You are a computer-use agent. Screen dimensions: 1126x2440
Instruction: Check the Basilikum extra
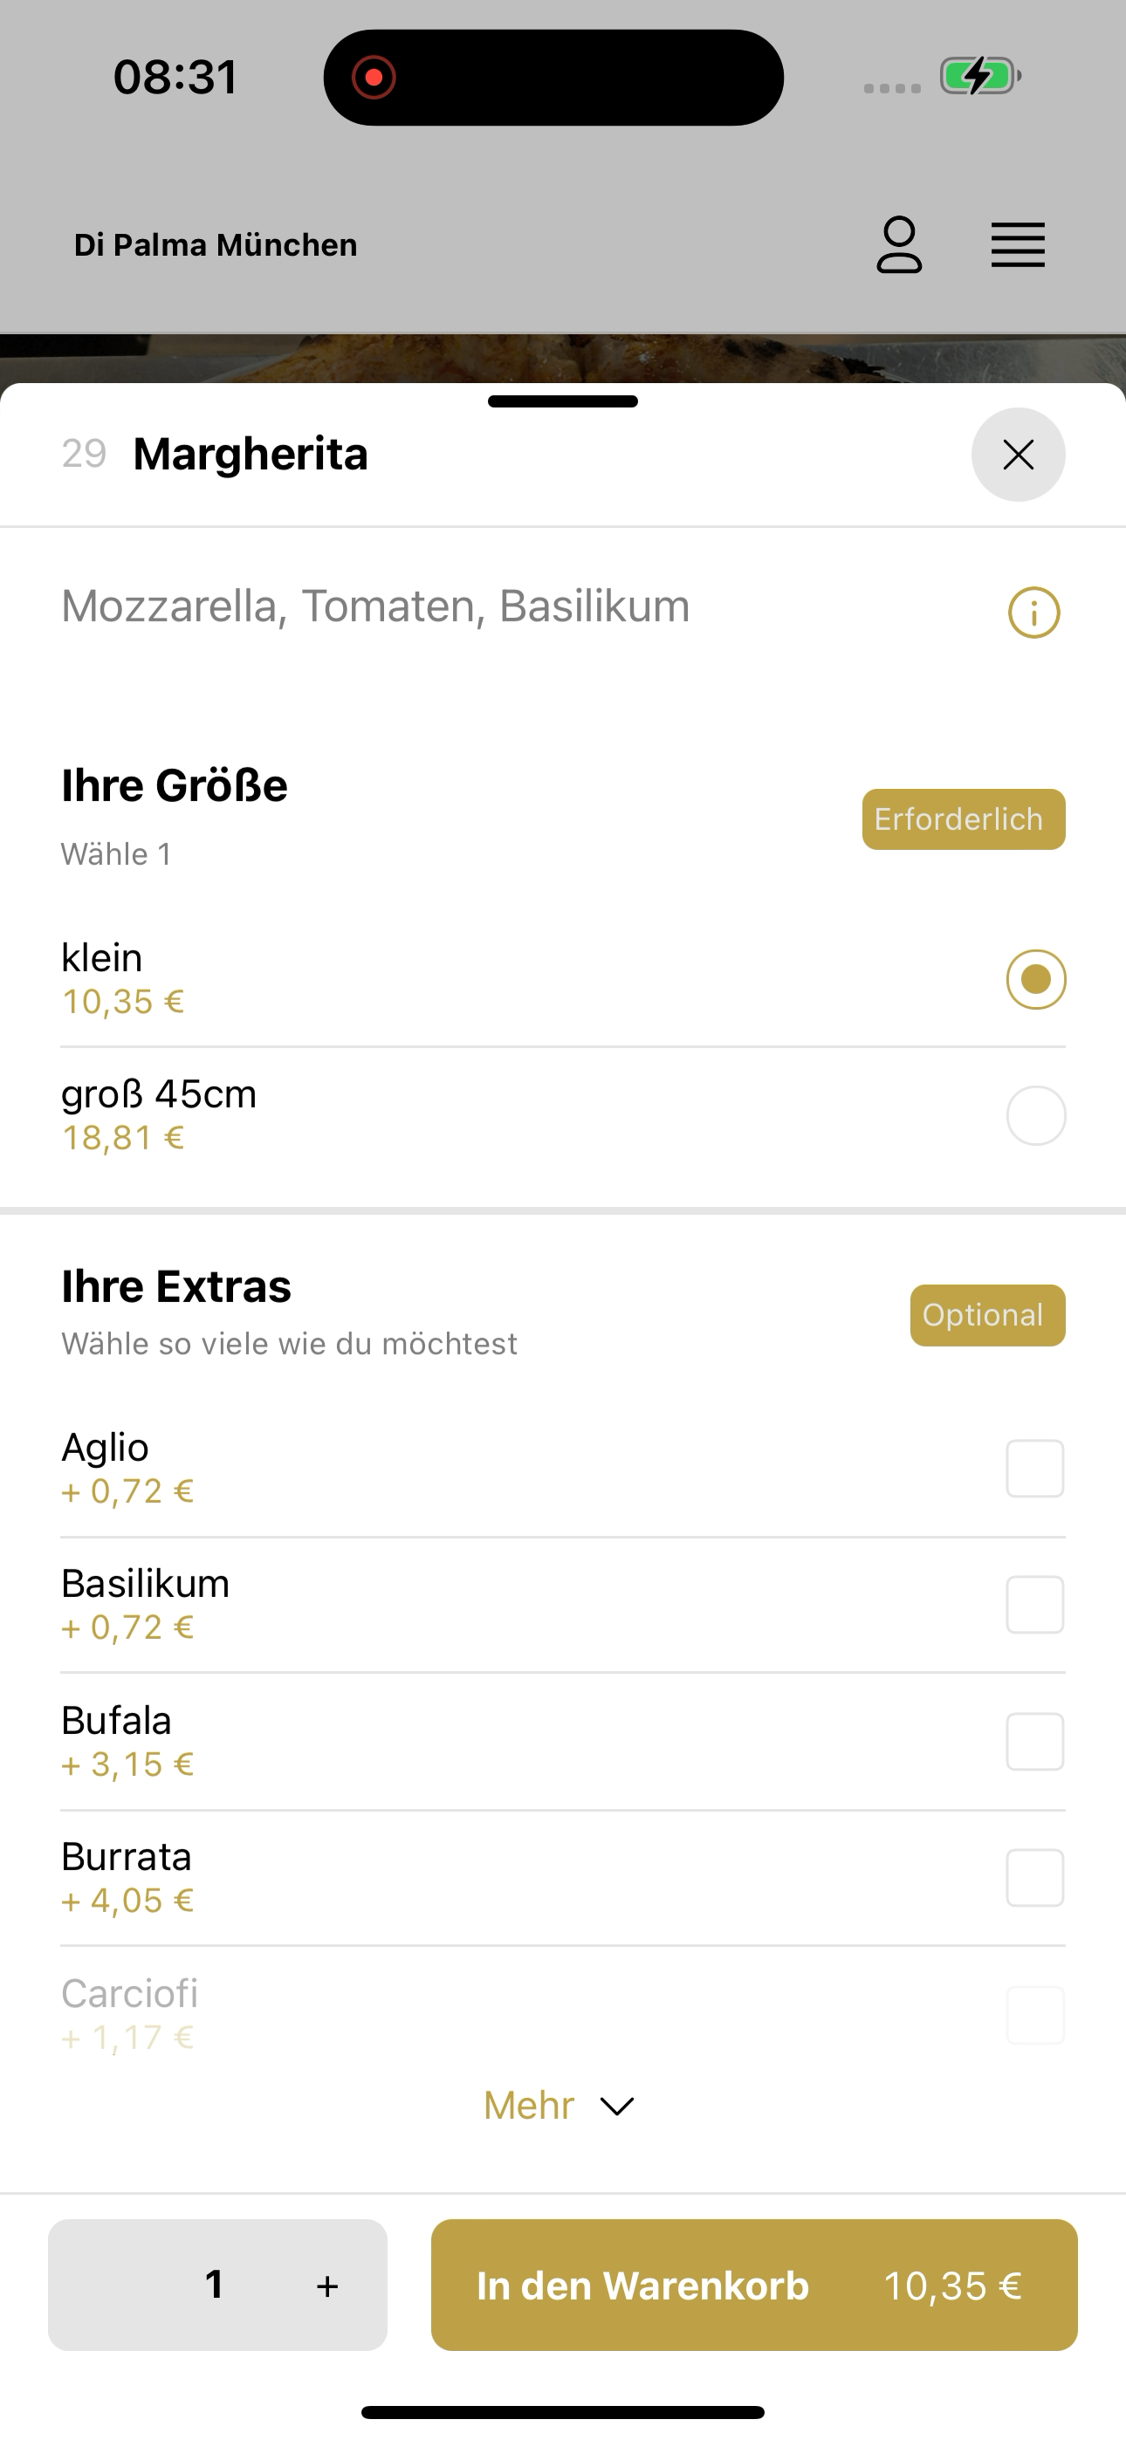point(1035,1605)
